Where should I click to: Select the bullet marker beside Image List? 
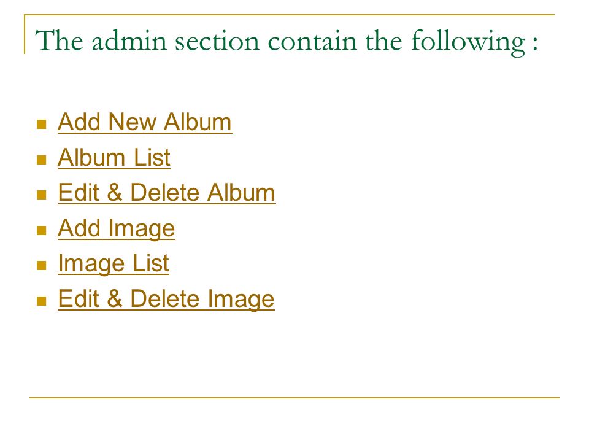(x=41, y=265)
